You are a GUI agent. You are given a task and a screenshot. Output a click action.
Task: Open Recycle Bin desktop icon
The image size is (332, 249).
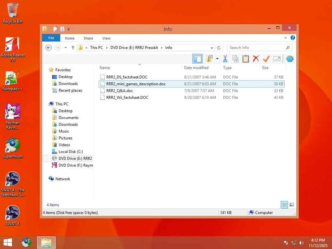(13, 13)
